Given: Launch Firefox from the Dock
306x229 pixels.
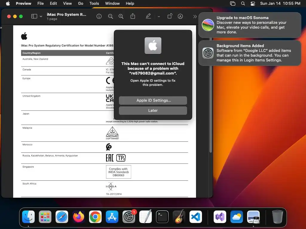Looking at the screenshot, I should coord(79,217).
